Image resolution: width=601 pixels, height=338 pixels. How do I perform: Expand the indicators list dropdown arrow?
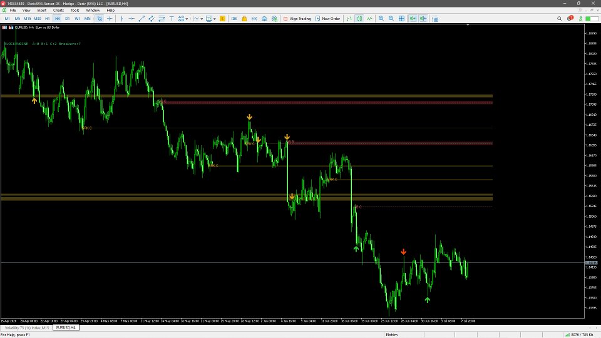(202, 19)
